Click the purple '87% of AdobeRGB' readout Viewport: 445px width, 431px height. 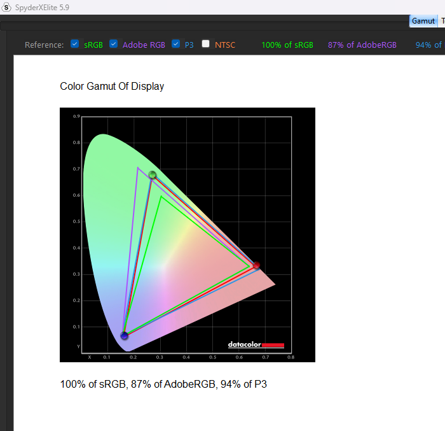(362, 45)
